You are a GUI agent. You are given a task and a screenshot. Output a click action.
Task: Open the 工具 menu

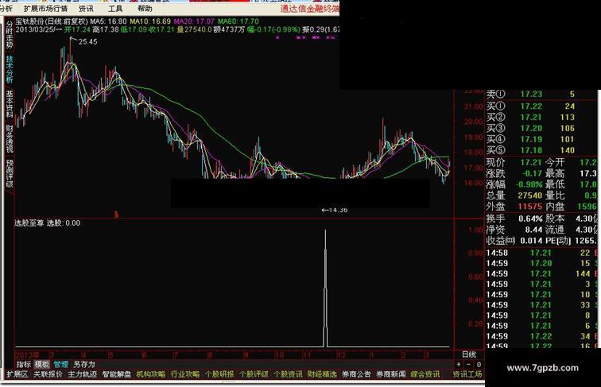point(115,9)
